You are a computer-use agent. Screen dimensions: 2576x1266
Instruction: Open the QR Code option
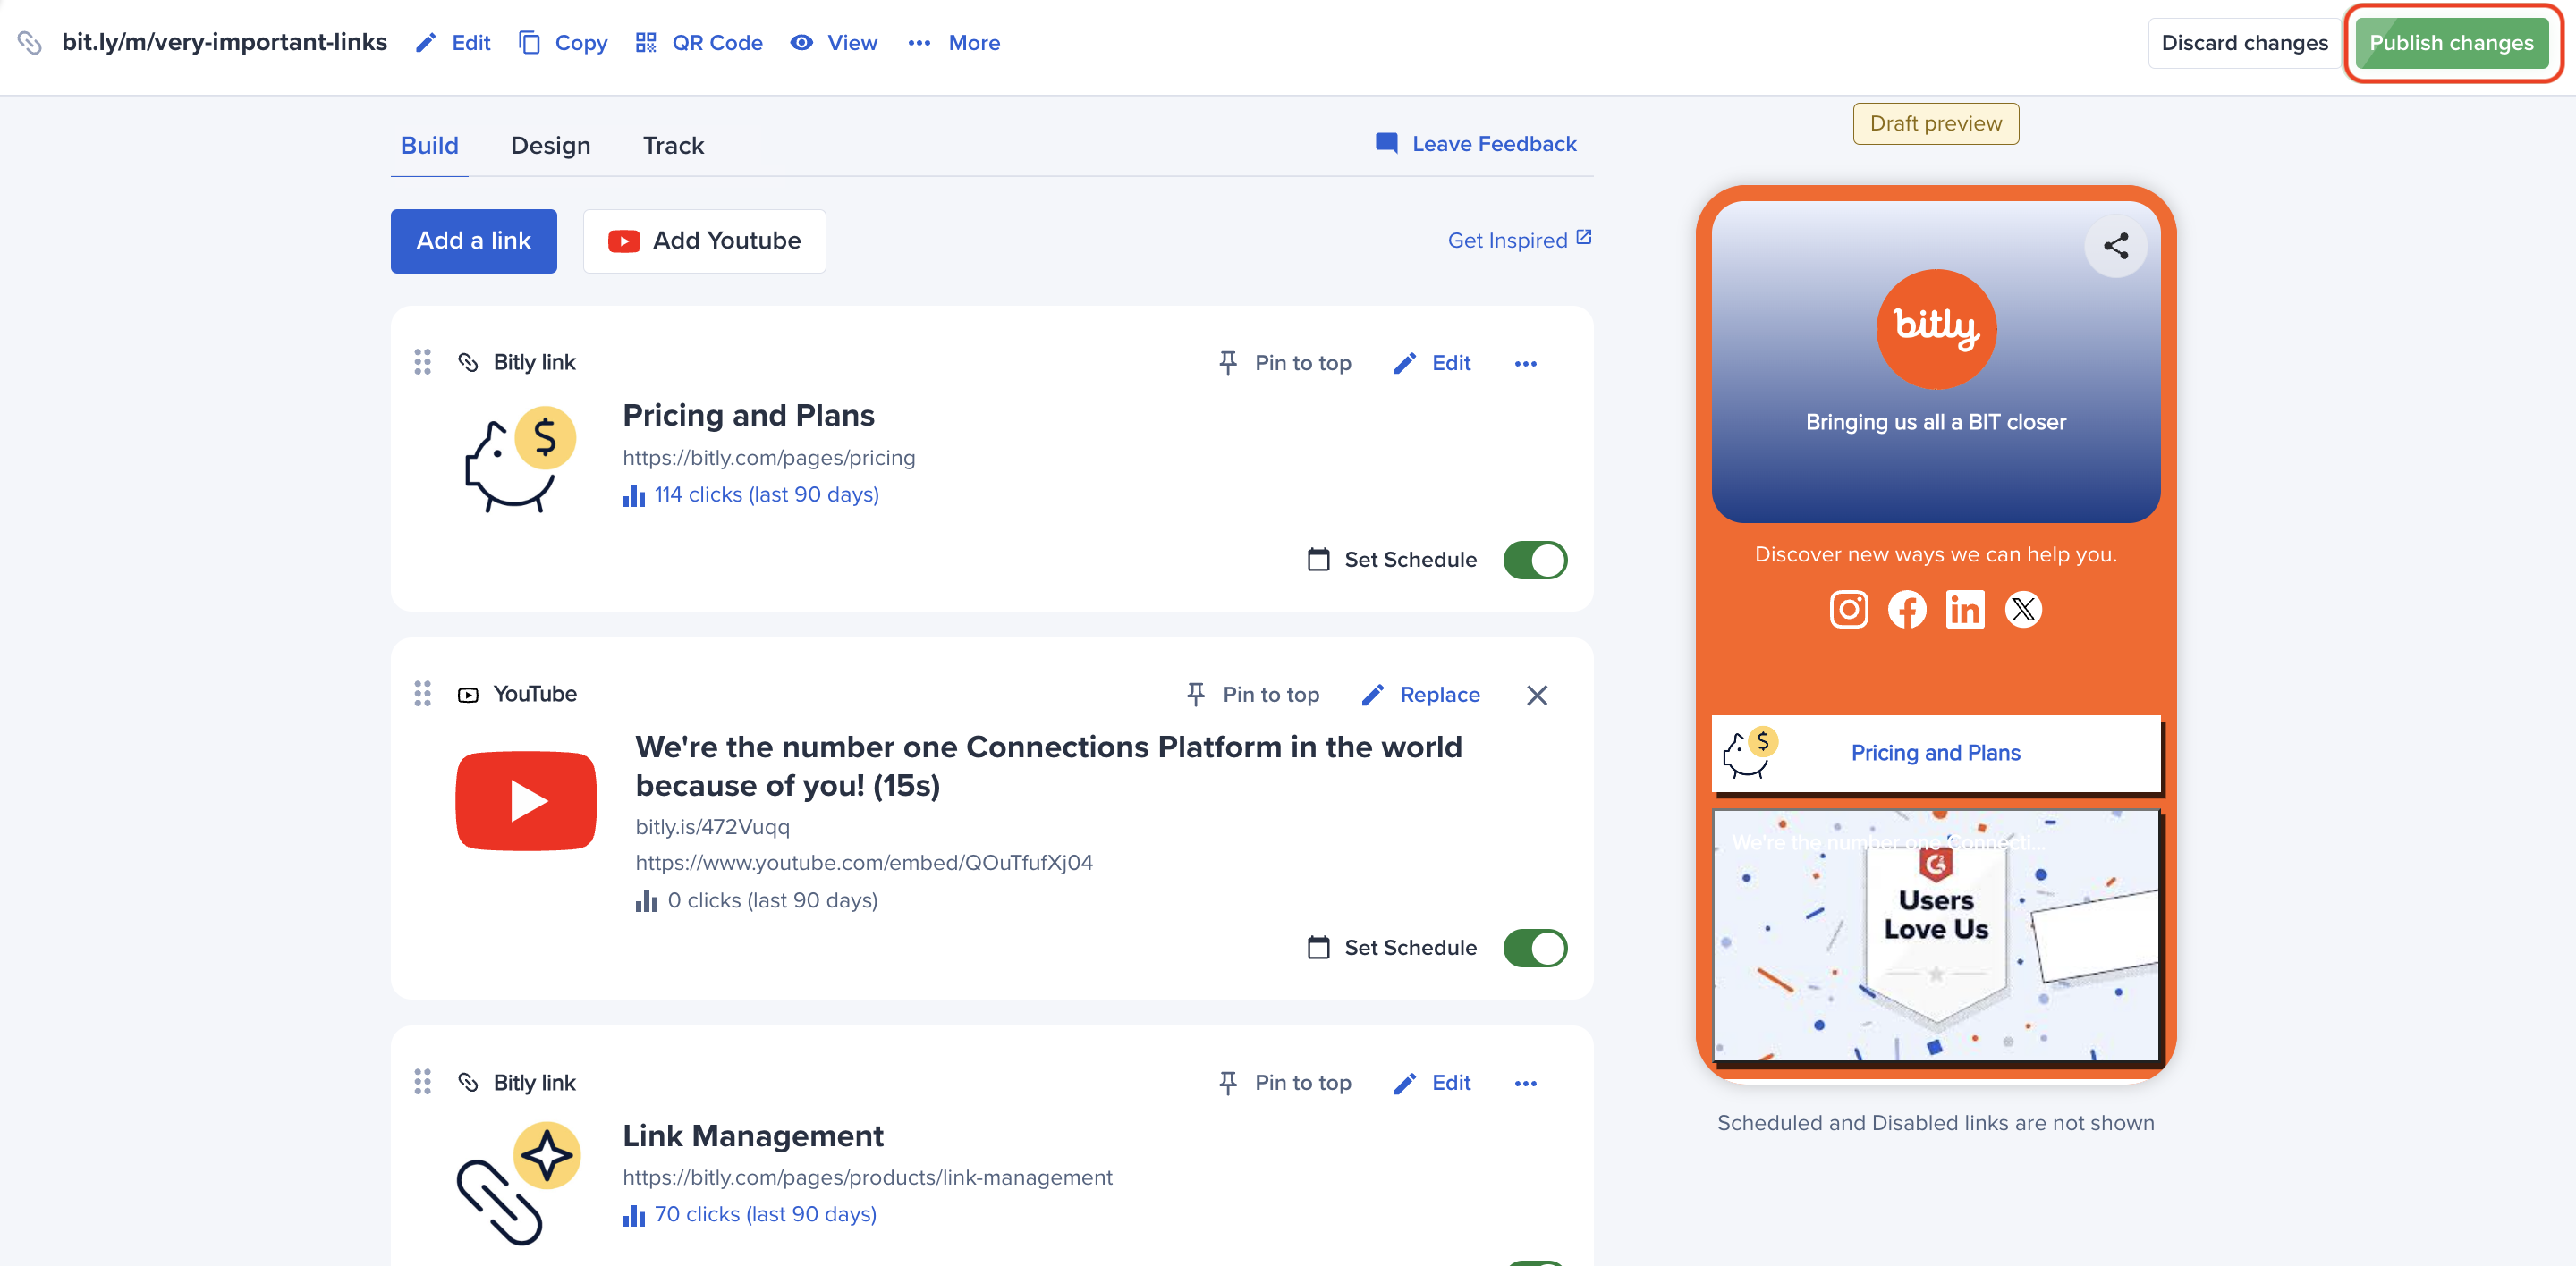coord(699,43)
